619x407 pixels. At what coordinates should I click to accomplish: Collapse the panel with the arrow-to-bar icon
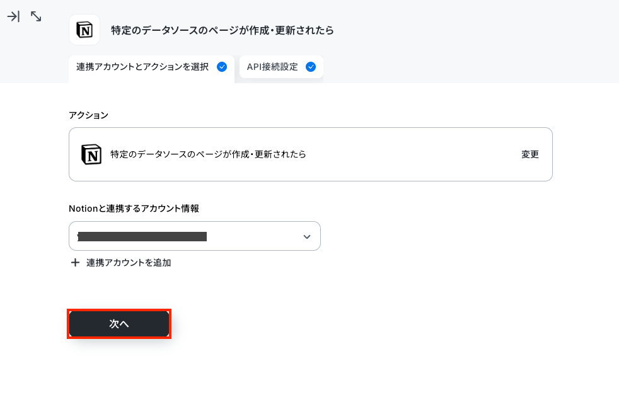(13, 16)
